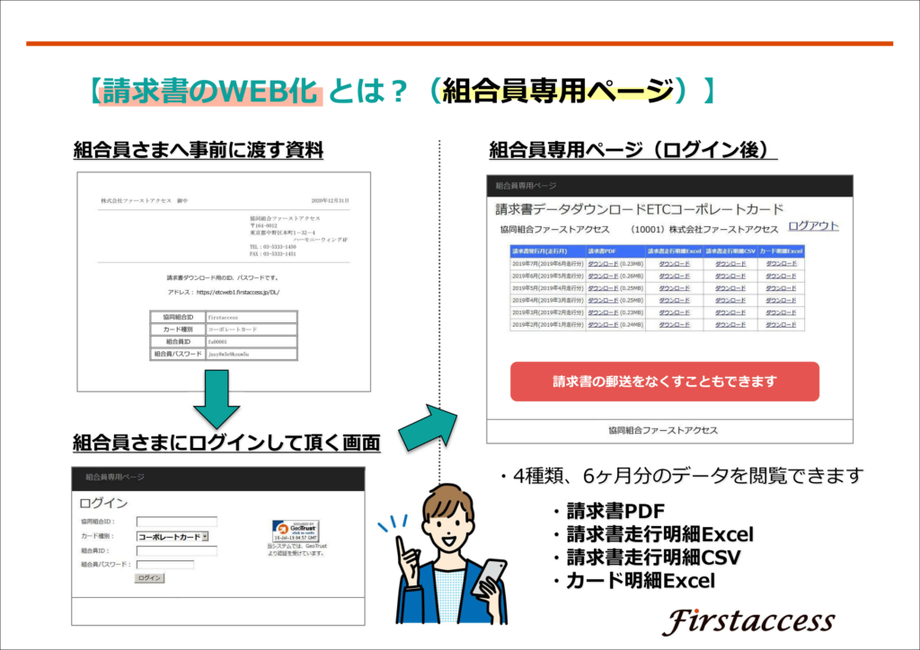This screenshot has width=920, height=650.
Task: Click the カード明細Excel bullet in data list
Action: click(641, 581)
